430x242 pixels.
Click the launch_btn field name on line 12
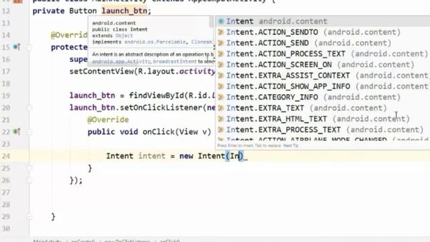click(x=124, y=11)
